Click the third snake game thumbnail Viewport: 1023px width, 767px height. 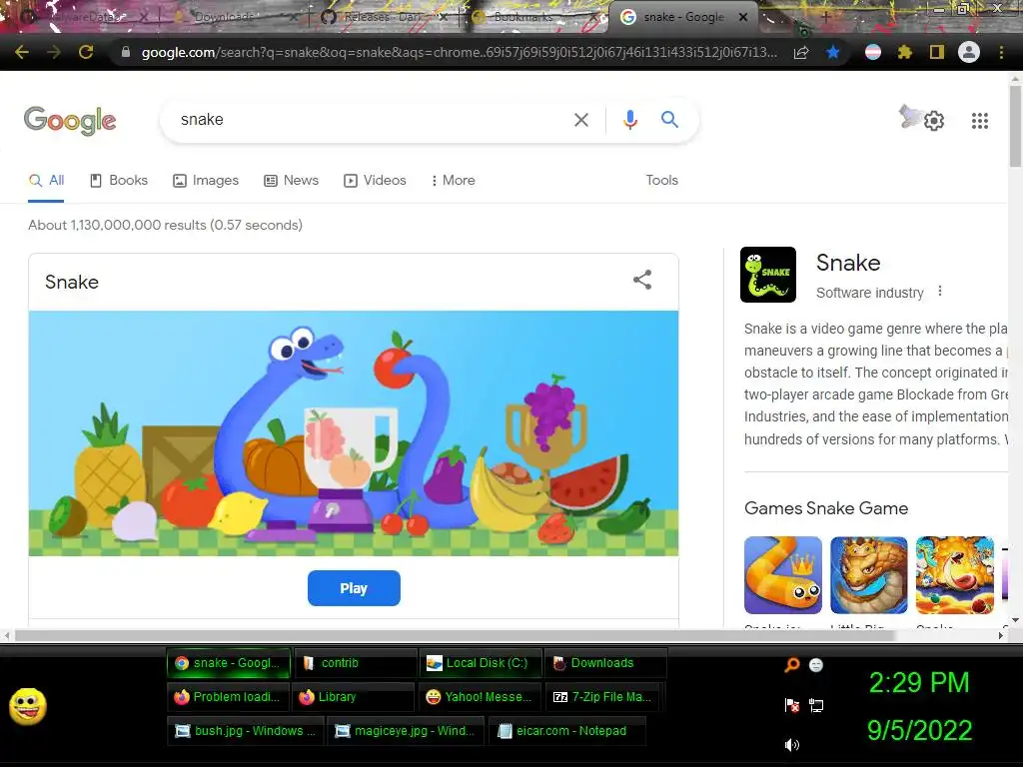click(x=954, y=575)
